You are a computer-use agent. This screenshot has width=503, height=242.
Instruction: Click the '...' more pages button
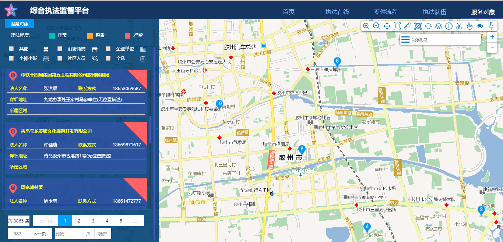(136, 221)
